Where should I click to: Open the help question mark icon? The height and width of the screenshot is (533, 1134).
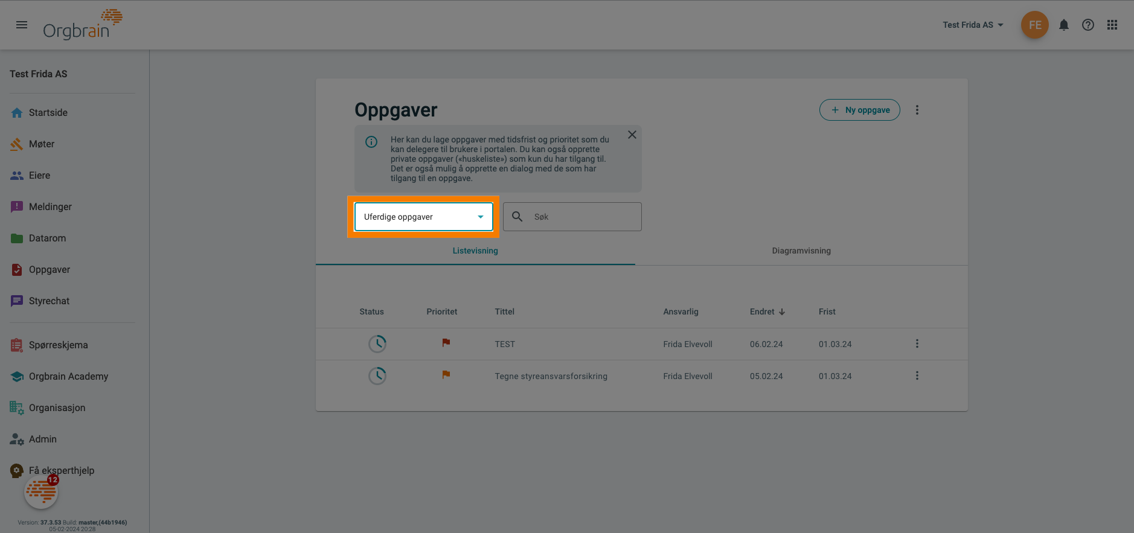(1088, 25)
